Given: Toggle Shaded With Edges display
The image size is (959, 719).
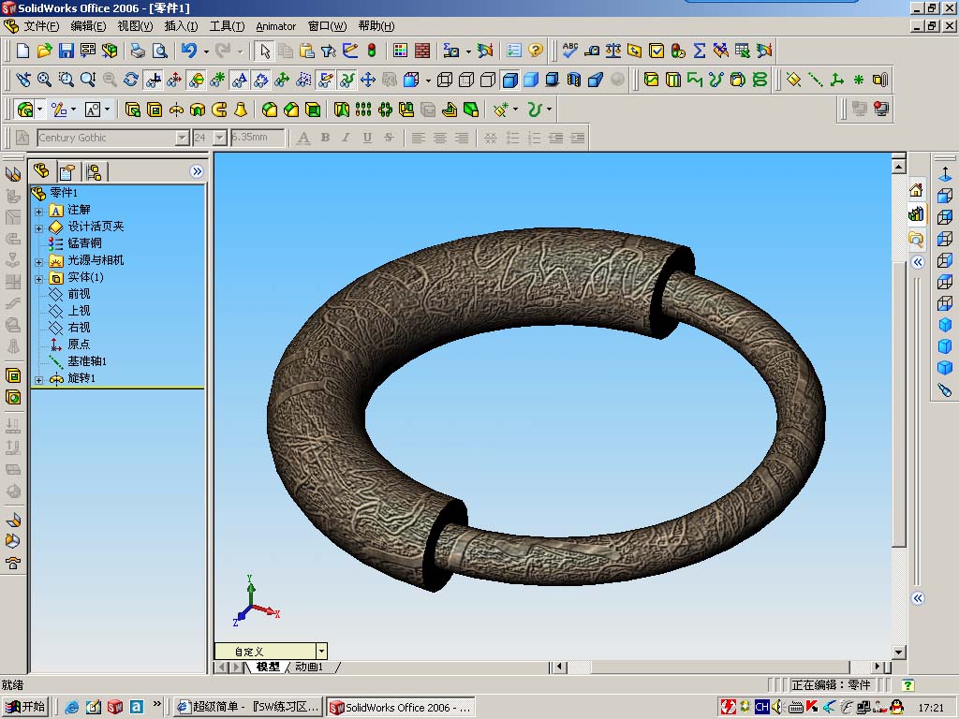Looking at the screenshot, I should [509, 80].
